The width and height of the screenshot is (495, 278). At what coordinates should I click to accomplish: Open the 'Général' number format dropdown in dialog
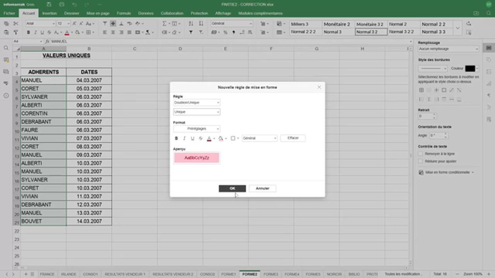259,138
